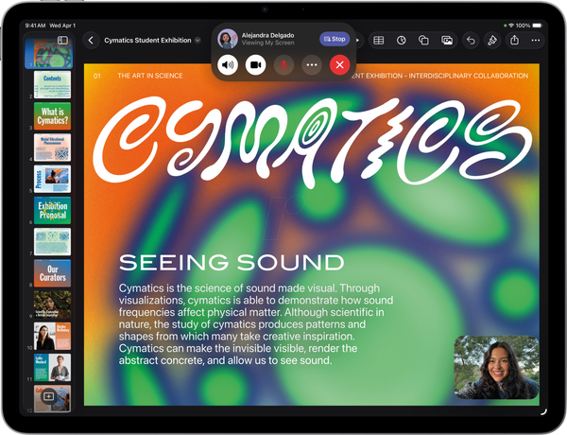
Task: Stop sharing screen
Action: tap(335, 39)
